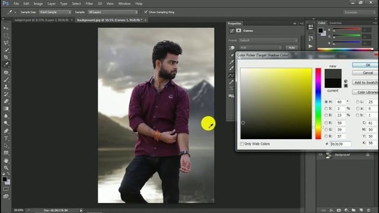
Task: Select the R red radio button
Action: (x=326, y=123)
